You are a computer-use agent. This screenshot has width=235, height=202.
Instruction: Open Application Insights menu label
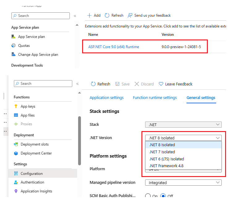point(36,191)
